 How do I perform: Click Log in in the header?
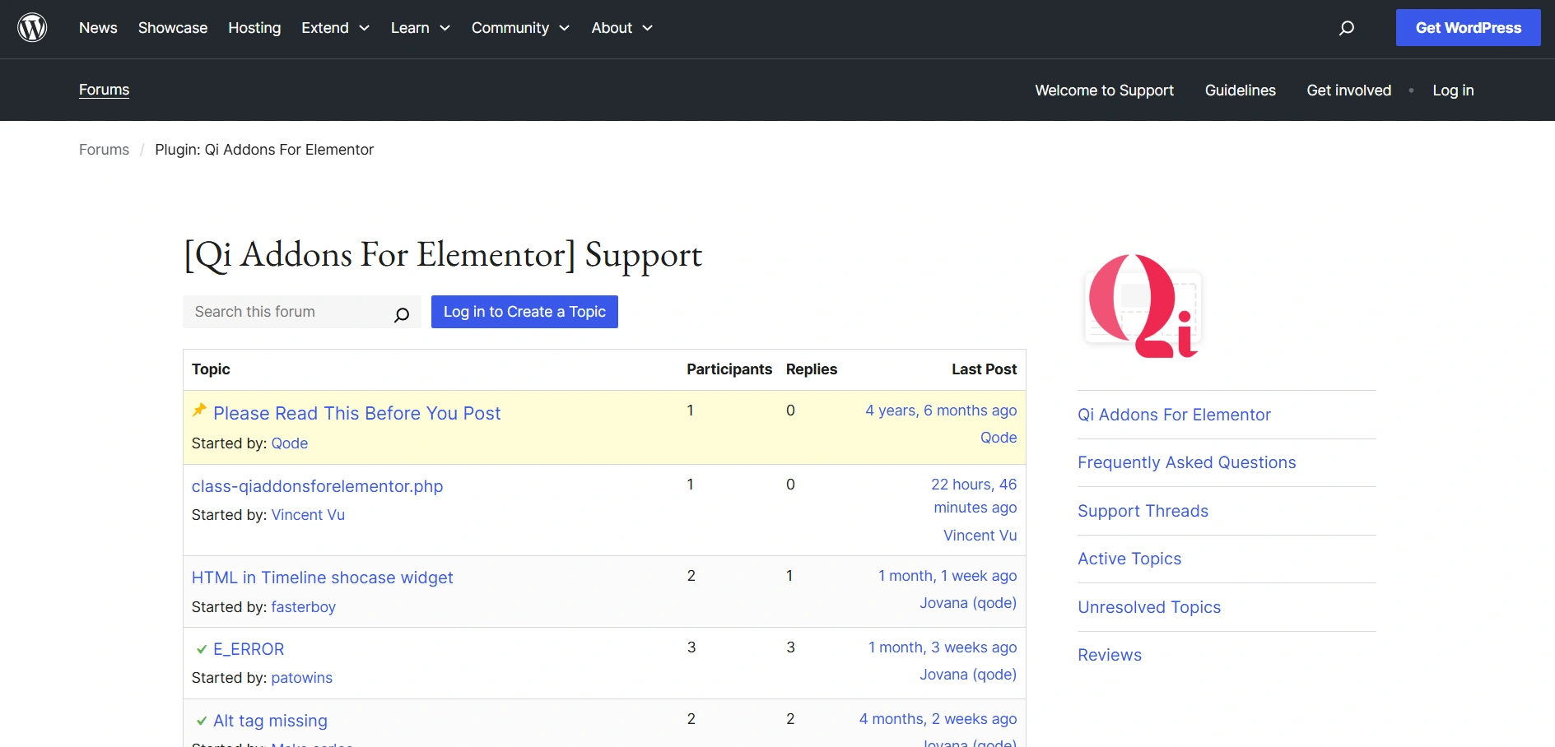[1453, 90]
